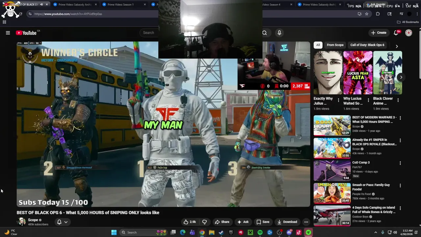This screenshot has width=421, height=237.
Task: Click the Ask button
Action: (x=243, y=222)
